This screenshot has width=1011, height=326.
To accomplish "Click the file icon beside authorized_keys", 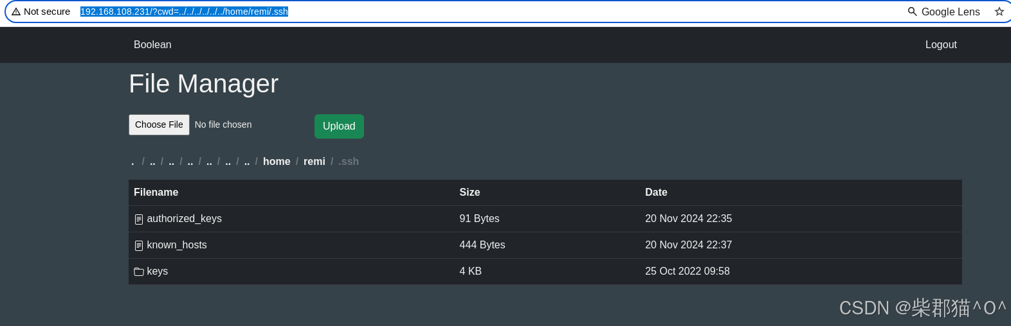I will point(139,219).
